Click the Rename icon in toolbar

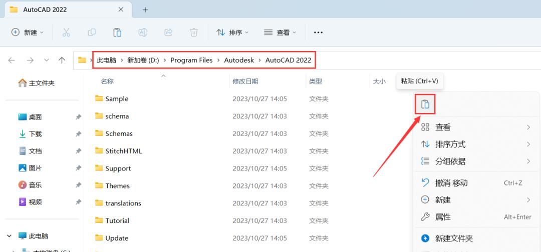click(x=143, y=32)
